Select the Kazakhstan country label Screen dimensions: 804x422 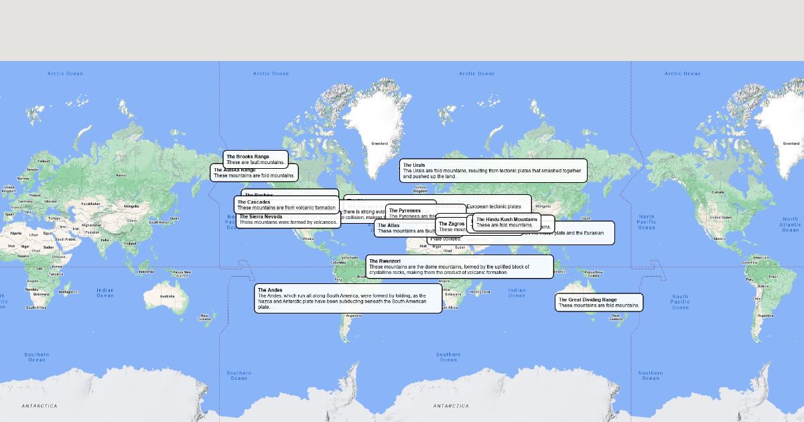[90, 204]
